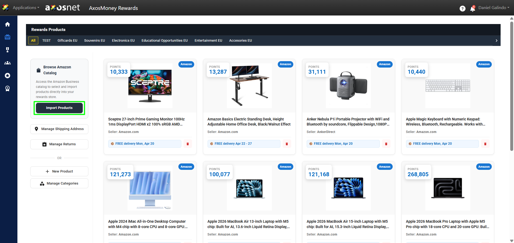Open the award ribbon icon in sidebar
Viewport: 514px width, 243px height.
point(7,88)
